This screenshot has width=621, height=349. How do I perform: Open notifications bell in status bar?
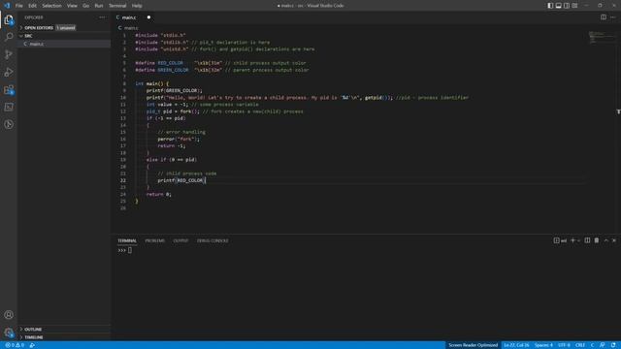click(x=613, y=345)
